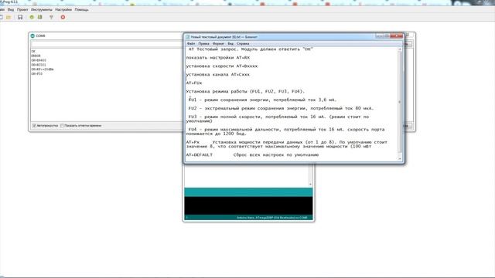Click the line AT+DEFAULT in Notepad
The height and width of the screenshot is (278, 495).
(x=252, y=154)
